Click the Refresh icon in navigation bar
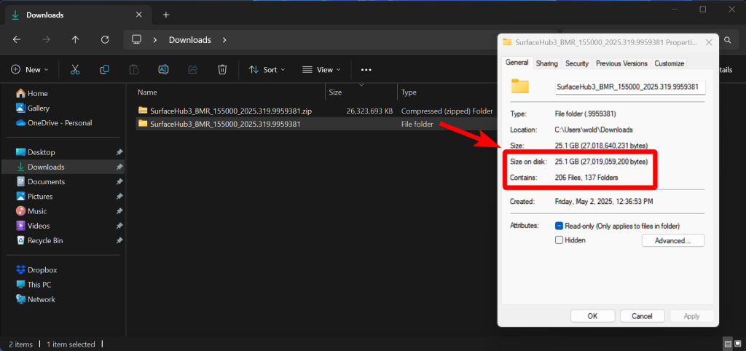 [105, 40]
